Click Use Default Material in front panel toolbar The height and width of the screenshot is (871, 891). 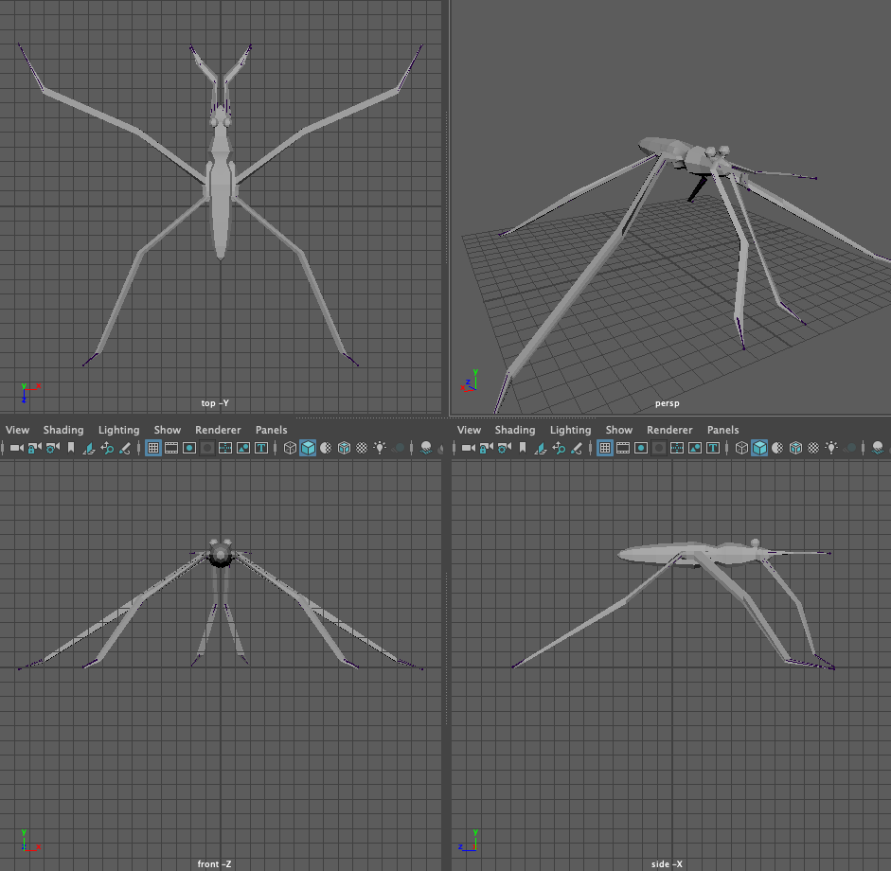(x=326, y=449)
